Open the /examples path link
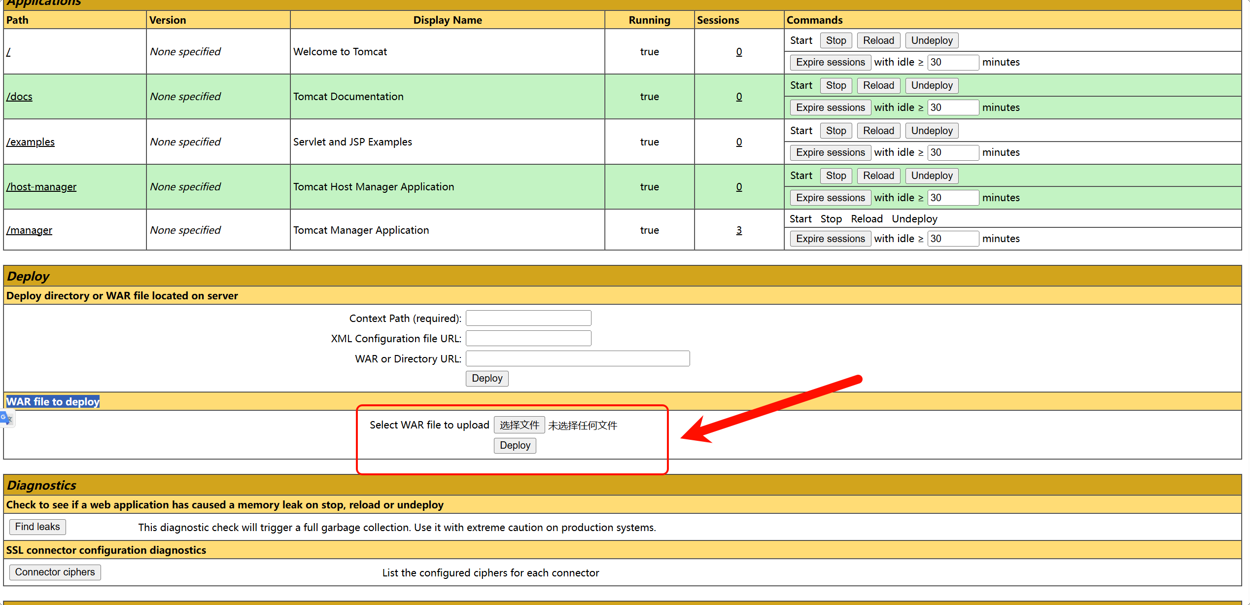Viewport: 1250px width, 605px height. pos(31,142)
